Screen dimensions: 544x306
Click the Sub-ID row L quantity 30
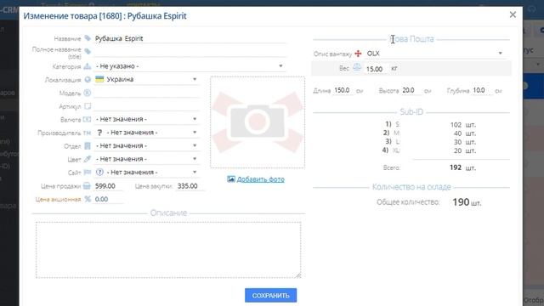coord(457,142)
